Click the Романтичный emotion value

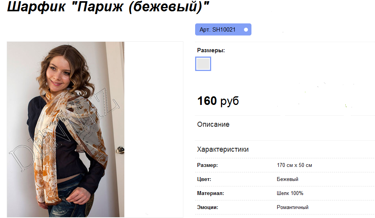click(292, 207)
